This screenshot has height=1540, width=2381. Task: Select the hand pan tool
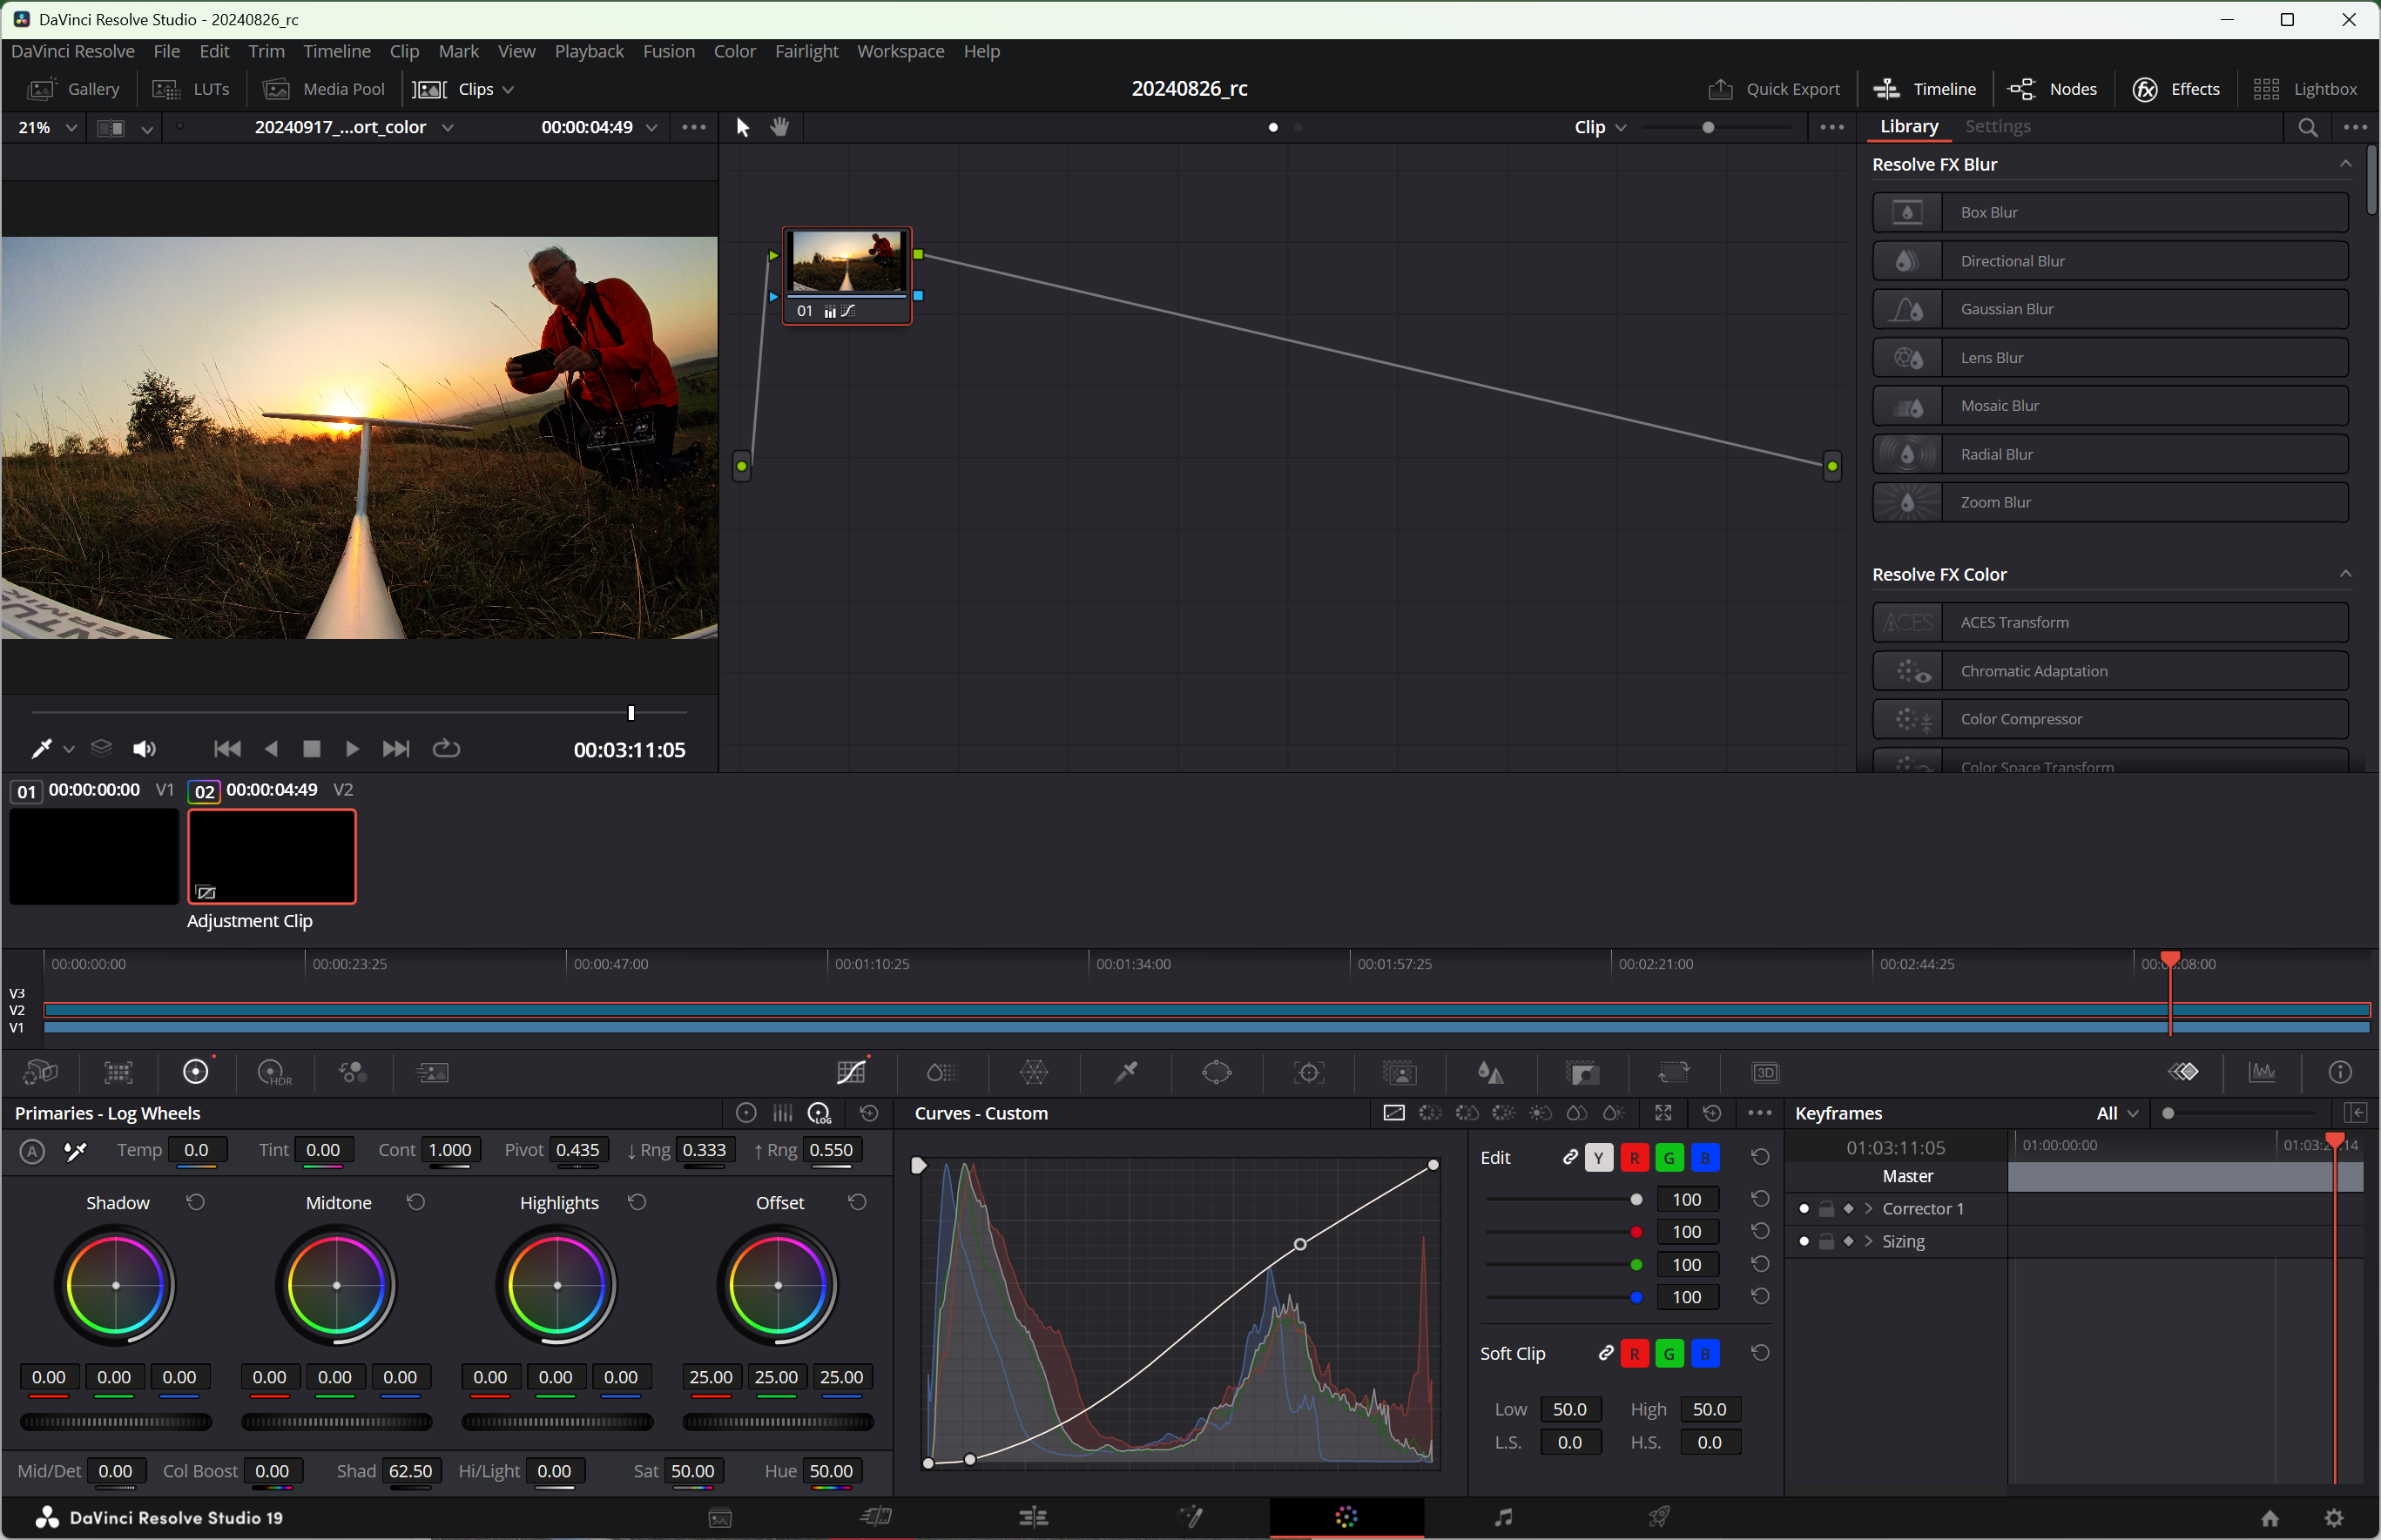coord(780,127)
